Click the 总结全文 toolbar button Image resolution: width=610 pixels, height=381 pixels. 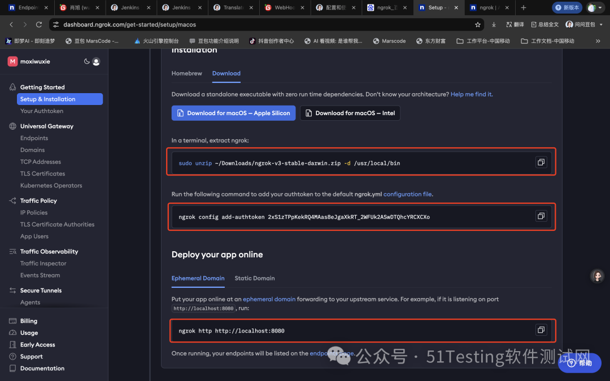(544, 24)
